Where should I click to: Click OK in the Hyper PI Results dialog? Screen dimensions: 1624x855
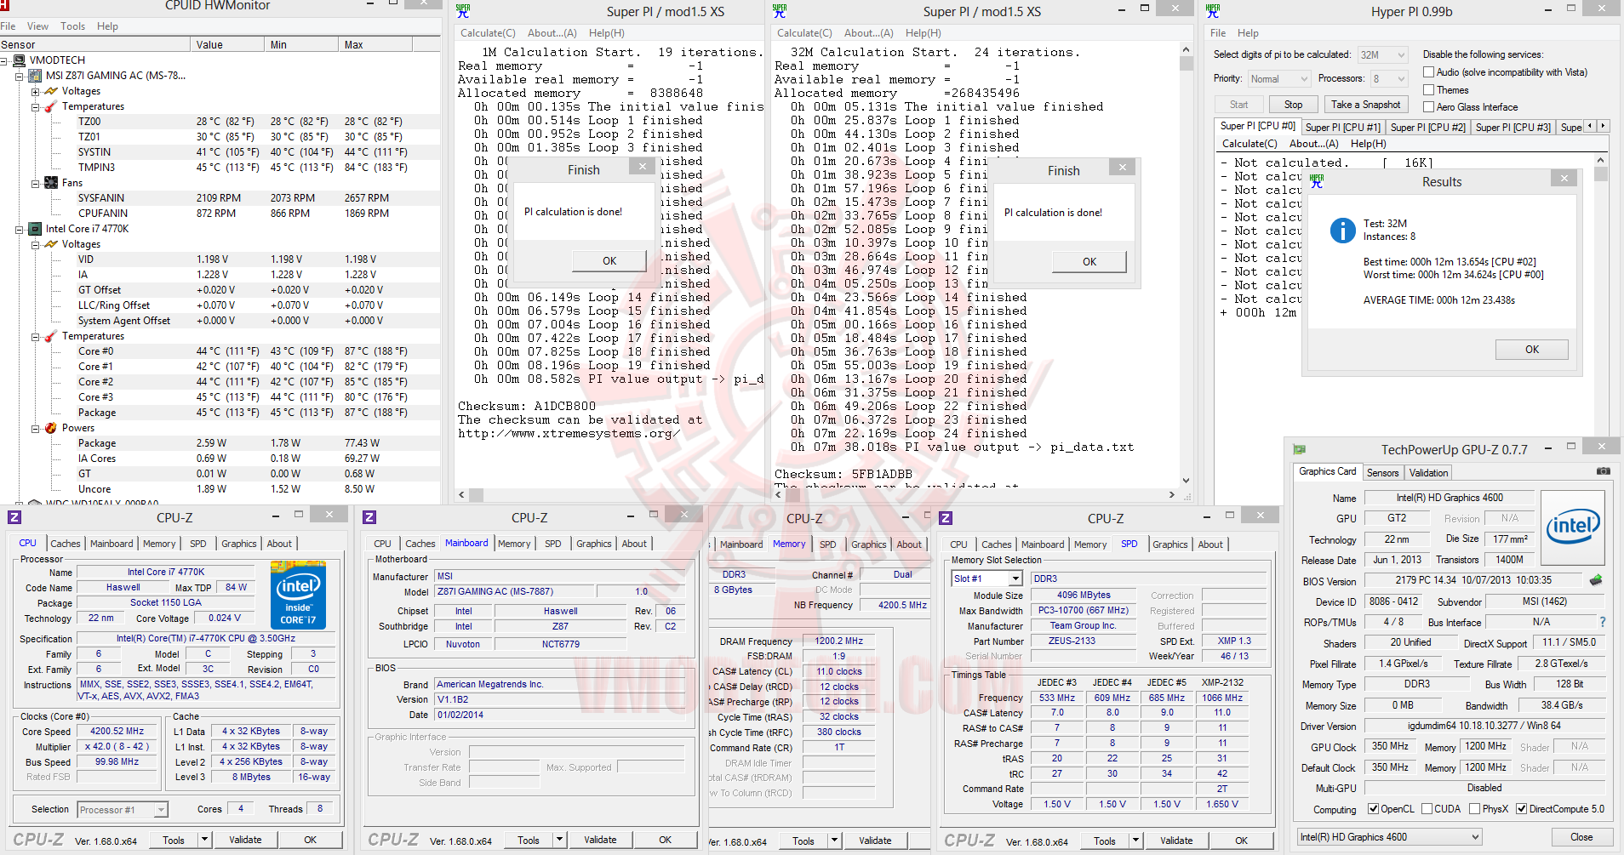1532,350
